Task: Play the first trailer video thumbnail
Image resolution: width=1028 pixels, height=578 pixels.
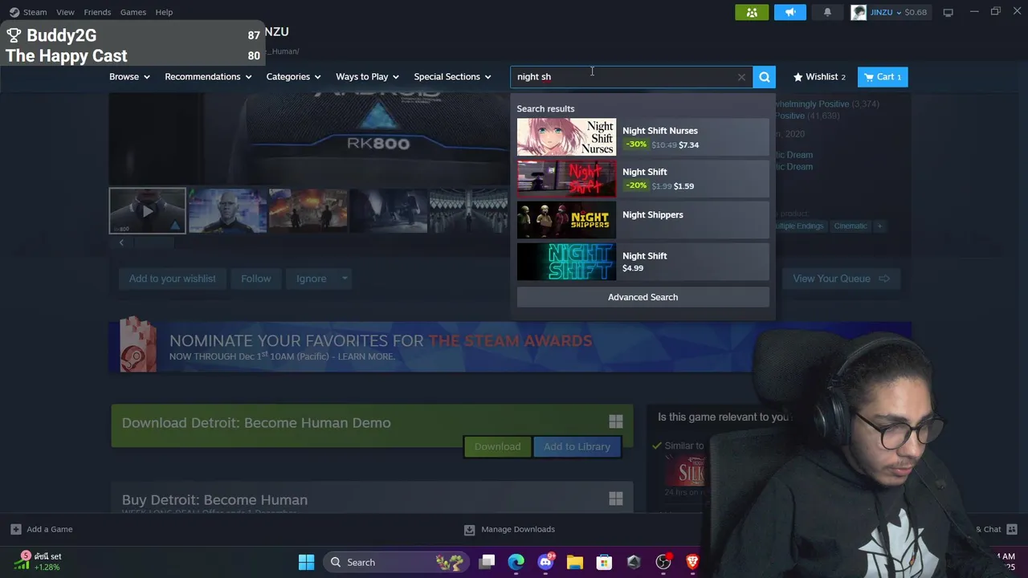Action: tap(147, 211)
